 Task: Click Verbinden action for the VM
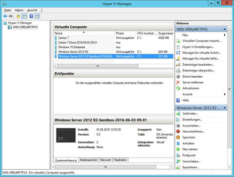point(190,114)
